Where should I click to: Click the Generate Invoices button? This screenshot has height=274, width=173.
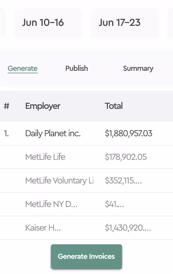pos(86,256)
